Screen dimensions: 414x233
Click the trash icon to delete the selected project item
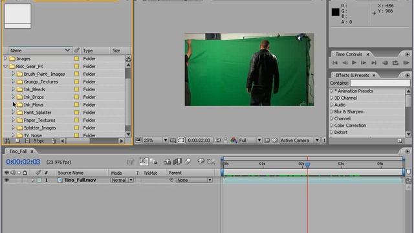(x=54, y=141)
